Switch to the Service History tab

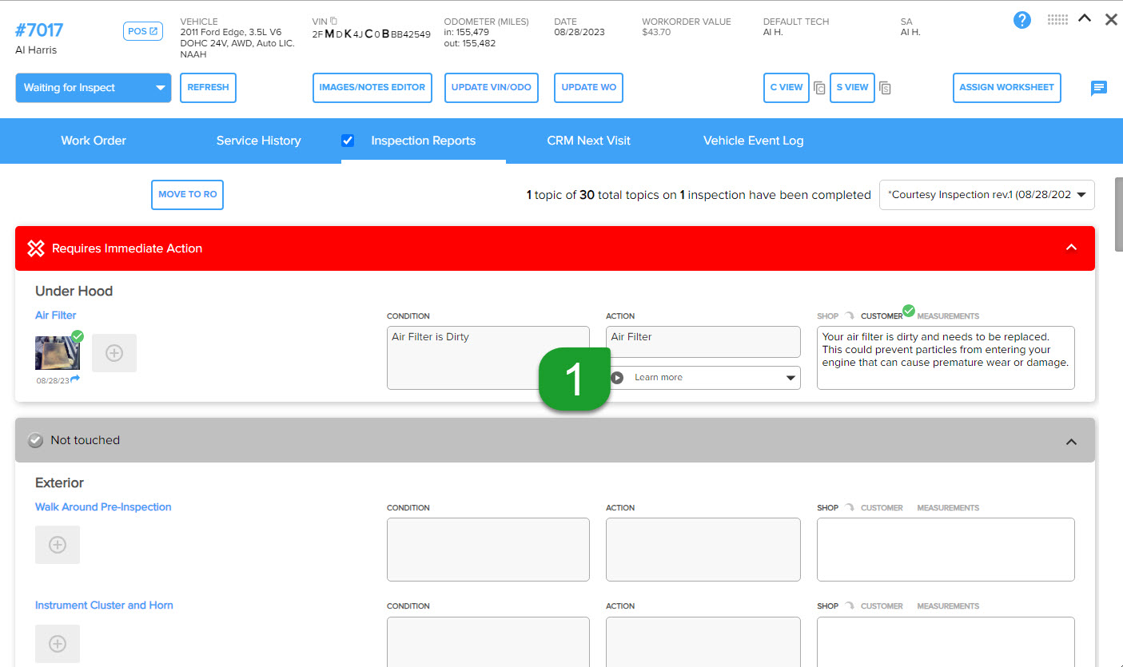[257, 141]
